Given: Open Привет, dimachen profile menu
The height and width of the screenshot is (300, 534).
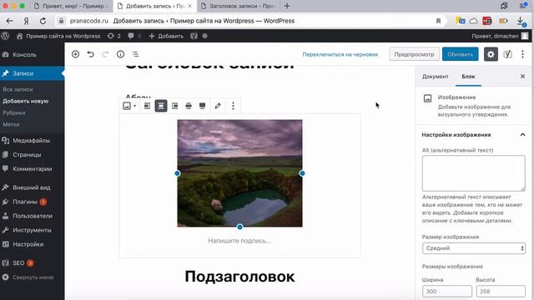Looking at the screenshot, I should click(x=500, y=36).
